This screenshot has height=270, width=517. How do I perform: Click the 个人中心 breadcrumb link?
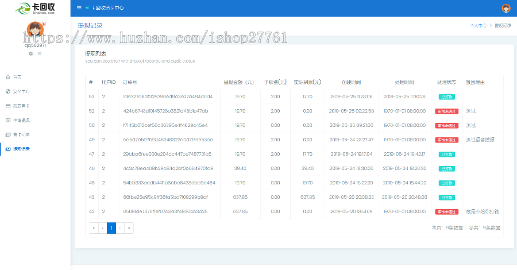coord(478,25)
